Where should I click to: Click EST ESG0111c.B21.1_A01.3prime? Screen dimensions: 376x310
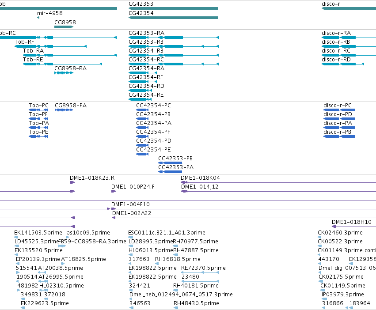click(x=131, y=237)
